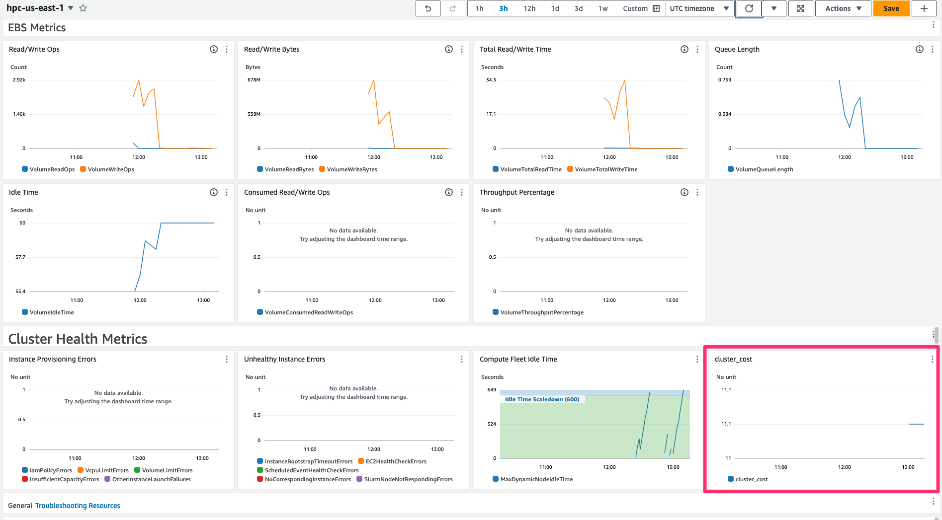Open the Troubleshooting Resources link
Viewport: 942px width, 520px height.
pyautogui.click(x=78, y=506)
